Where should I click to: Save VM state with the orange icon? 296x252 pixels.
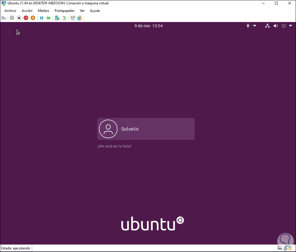[33, 18]
